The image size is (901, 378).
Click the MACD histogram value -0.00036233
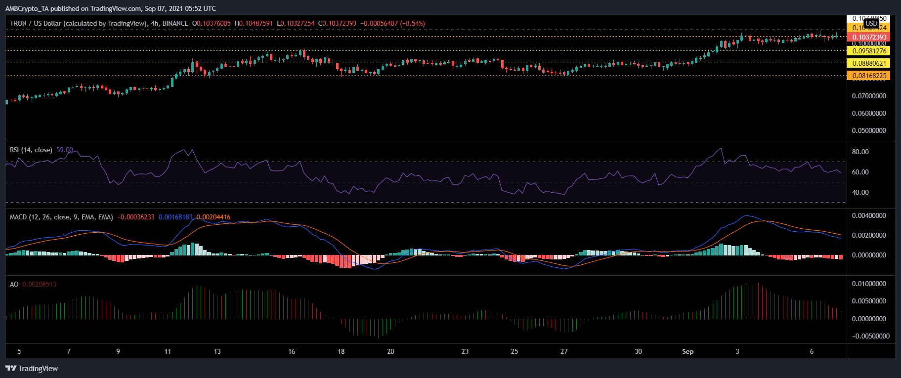click(136, 217)
